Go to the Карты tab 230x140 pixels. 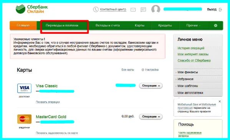click(139, 26)
